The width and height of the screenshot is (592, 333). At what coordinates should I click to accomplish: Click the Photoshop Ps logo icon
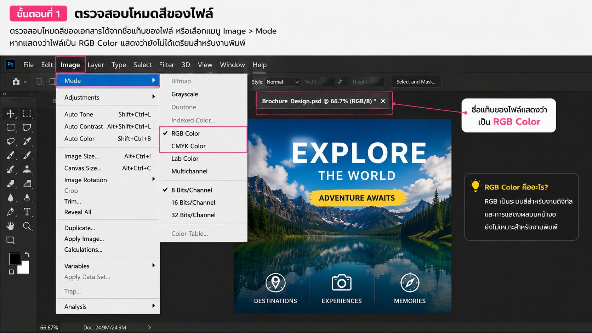pyautogui.click(x=11, y=64)
